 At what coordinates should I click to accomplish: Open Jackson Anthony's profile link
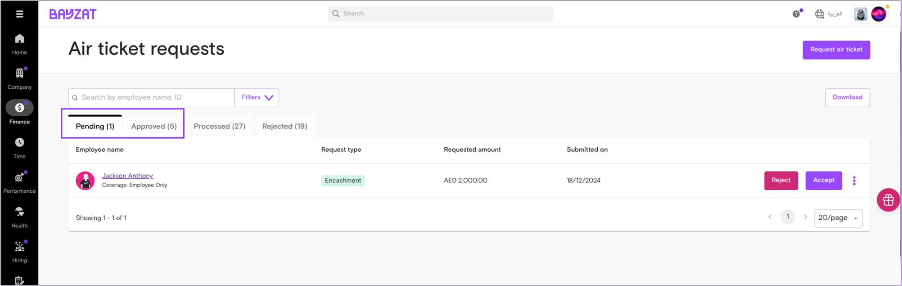pos(127,176)
